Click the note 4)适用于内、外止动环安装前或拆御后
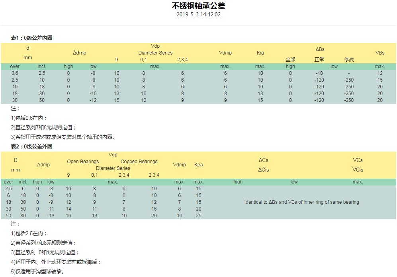Viewport: 397px width, 277px height. click(56, 262)
